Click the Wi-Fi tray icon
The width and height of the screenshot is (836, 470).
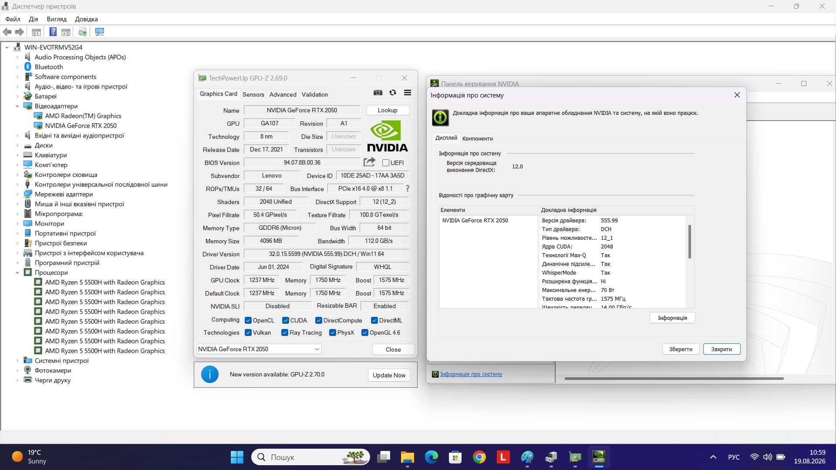[754, 457]
